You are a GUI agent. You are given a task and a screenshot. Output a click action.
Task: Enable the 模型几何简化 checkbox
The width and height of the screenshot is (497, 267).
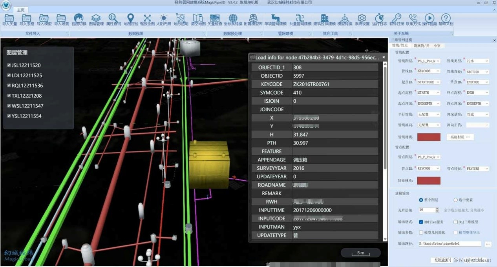pos(421,232)
